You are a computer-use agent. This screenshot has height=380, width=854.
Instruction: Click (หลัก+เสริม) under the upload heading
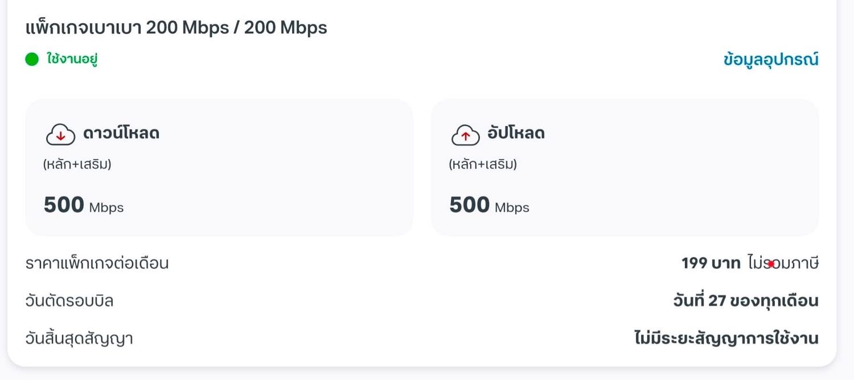point(483,165)
